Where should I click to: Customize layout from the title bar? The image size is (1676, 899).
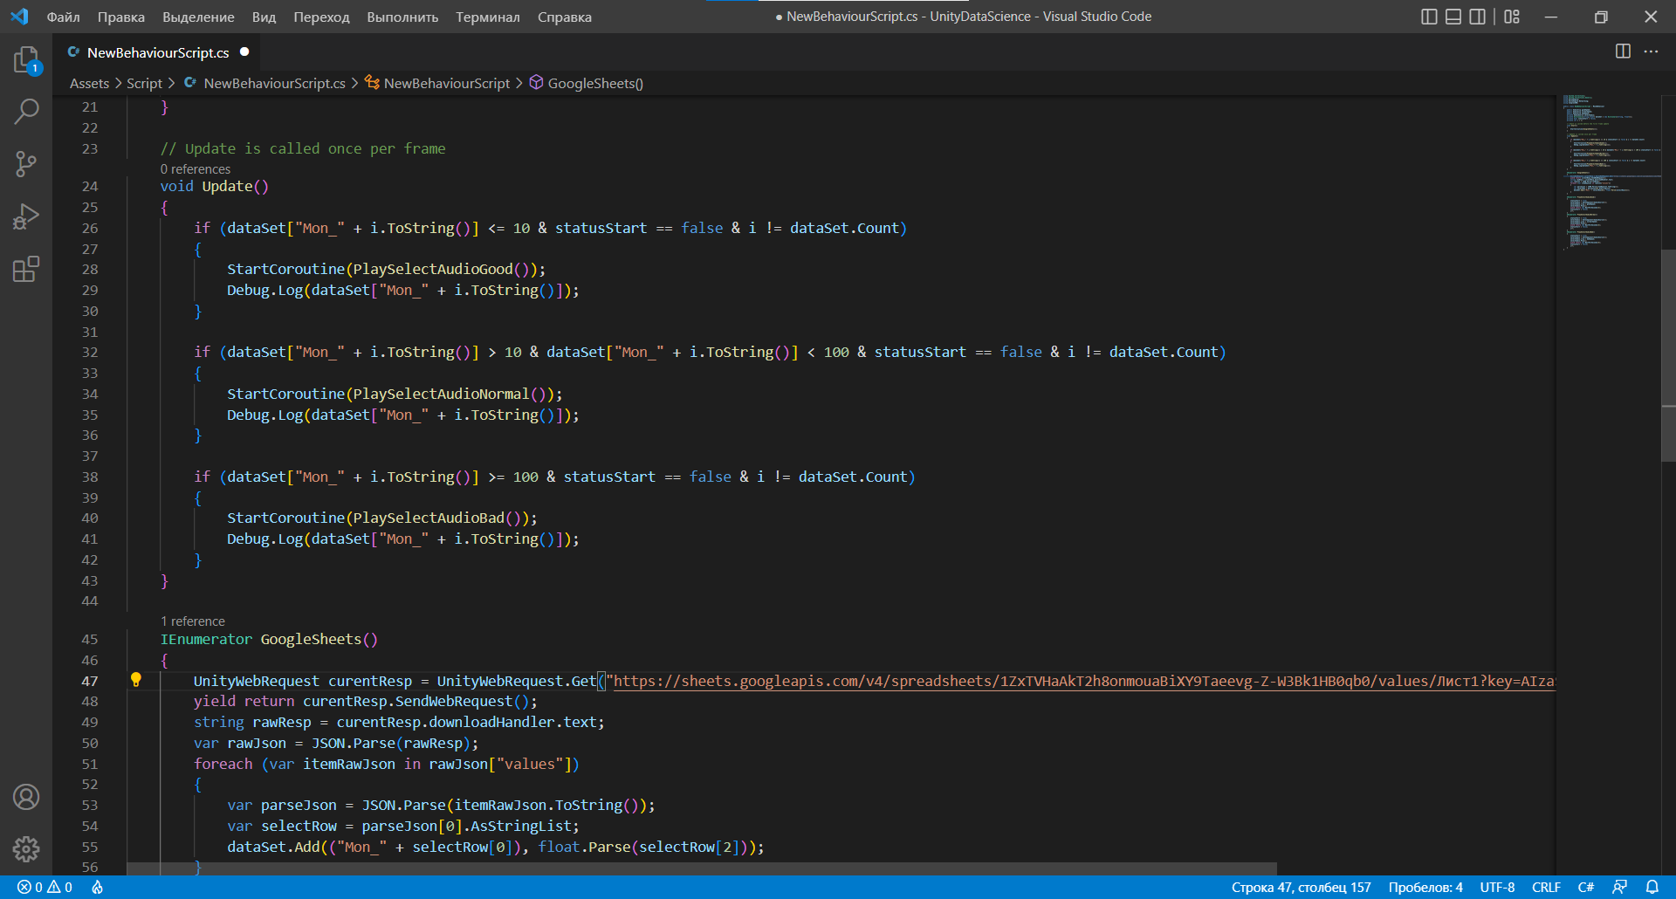click(1513, 17)
